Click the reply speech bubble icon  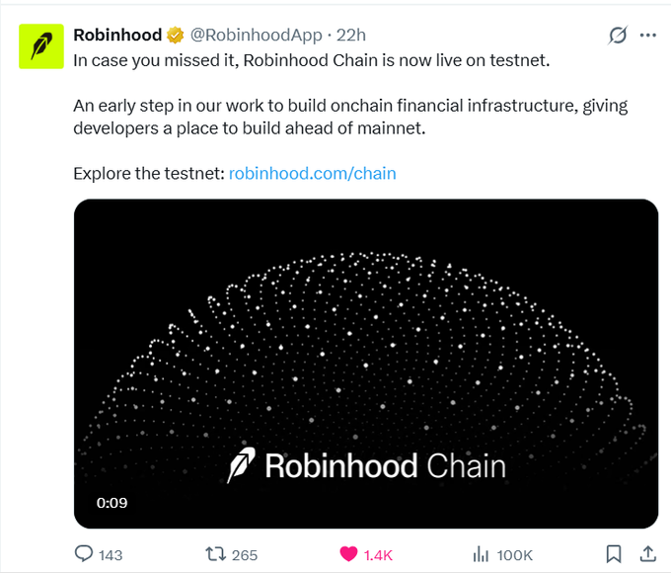point(84,554)
